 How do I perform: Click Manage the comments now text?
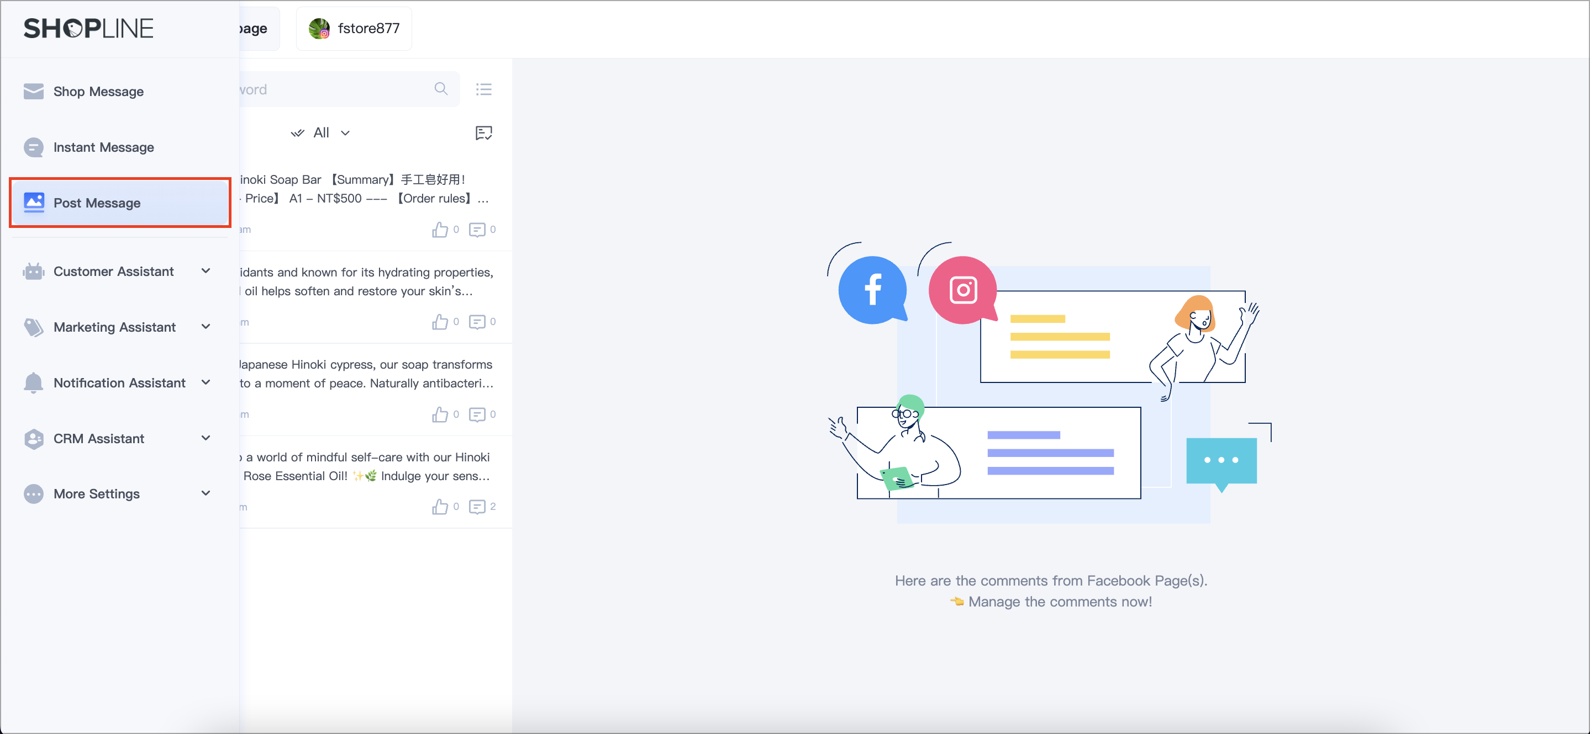tap(1060, 602)
